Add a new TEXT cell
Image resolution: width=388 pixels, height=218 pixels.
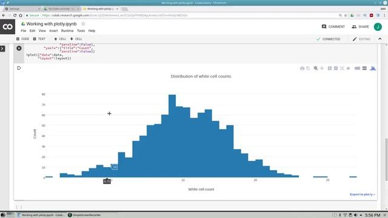coord(39,39)
